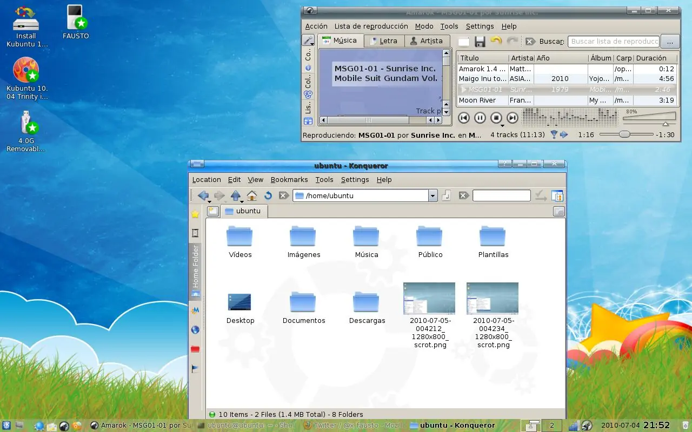
Task: Open the Documentos folder
Action: coord(303,307)
